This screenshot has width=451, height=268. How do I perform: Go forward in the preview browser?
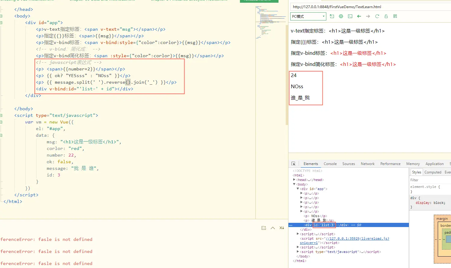(x=368, y=16)
